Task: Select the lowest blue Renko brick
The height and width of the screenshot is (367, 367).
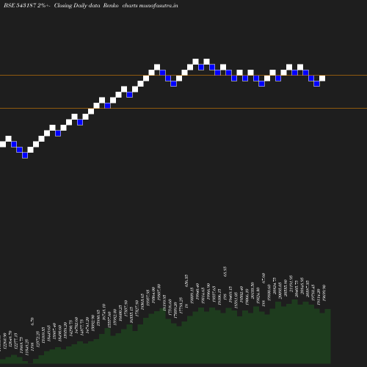Action: [25, 156]
